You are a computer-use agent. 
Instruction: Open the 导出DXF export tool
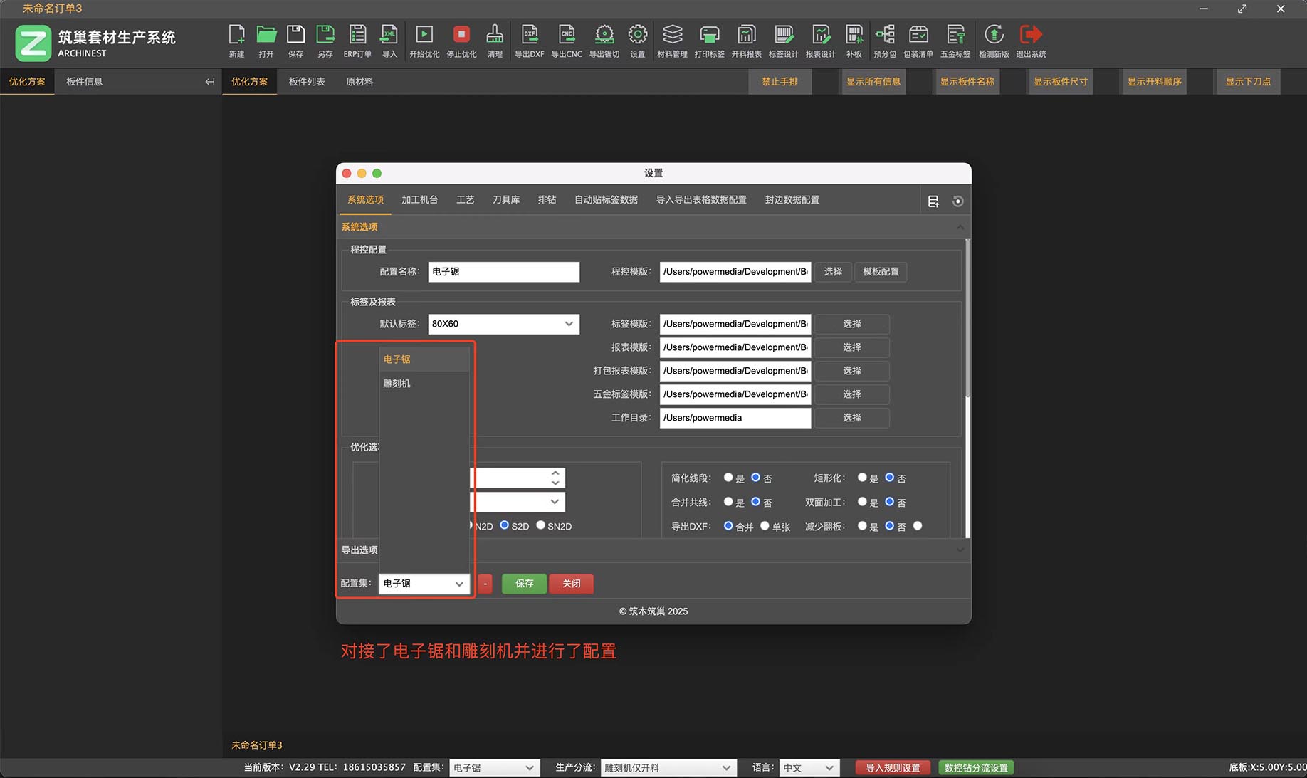[x=529, y=41]
